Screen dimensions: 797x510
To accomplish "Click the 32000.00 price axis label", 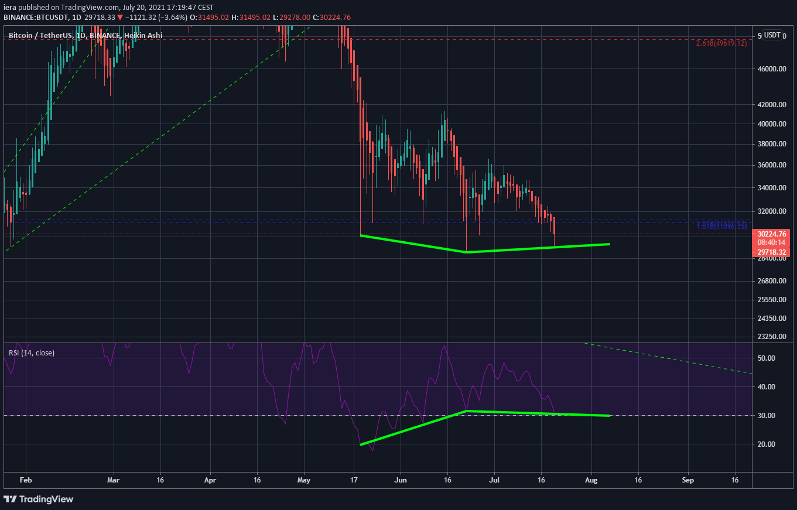I will pos(771,211).
